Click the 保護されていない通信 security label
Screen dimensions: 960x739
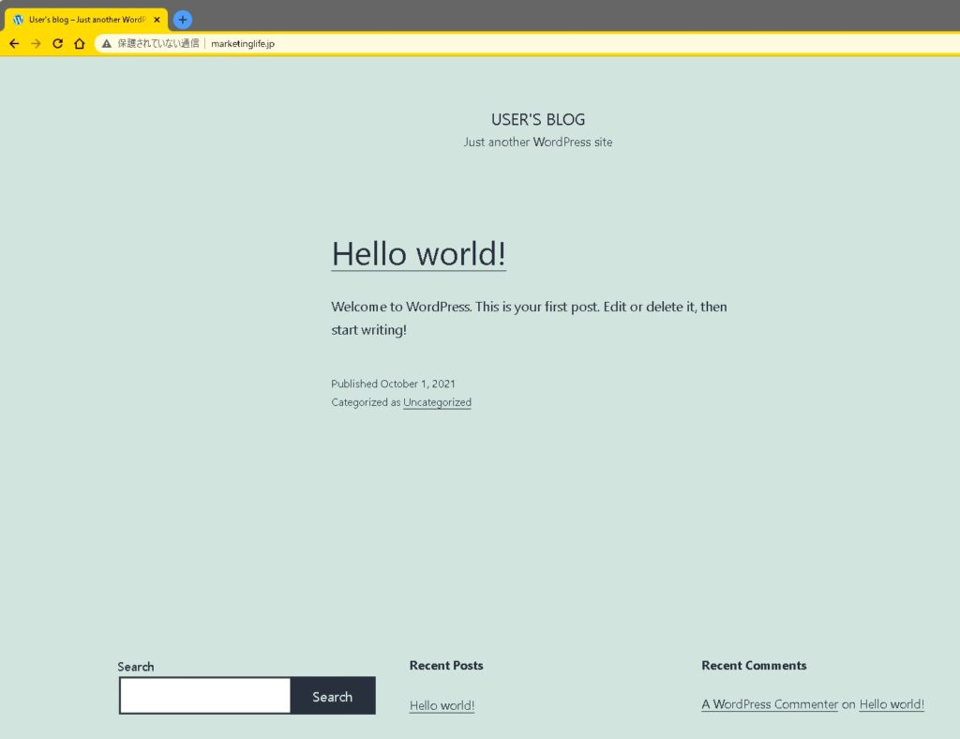coord(157,43)
